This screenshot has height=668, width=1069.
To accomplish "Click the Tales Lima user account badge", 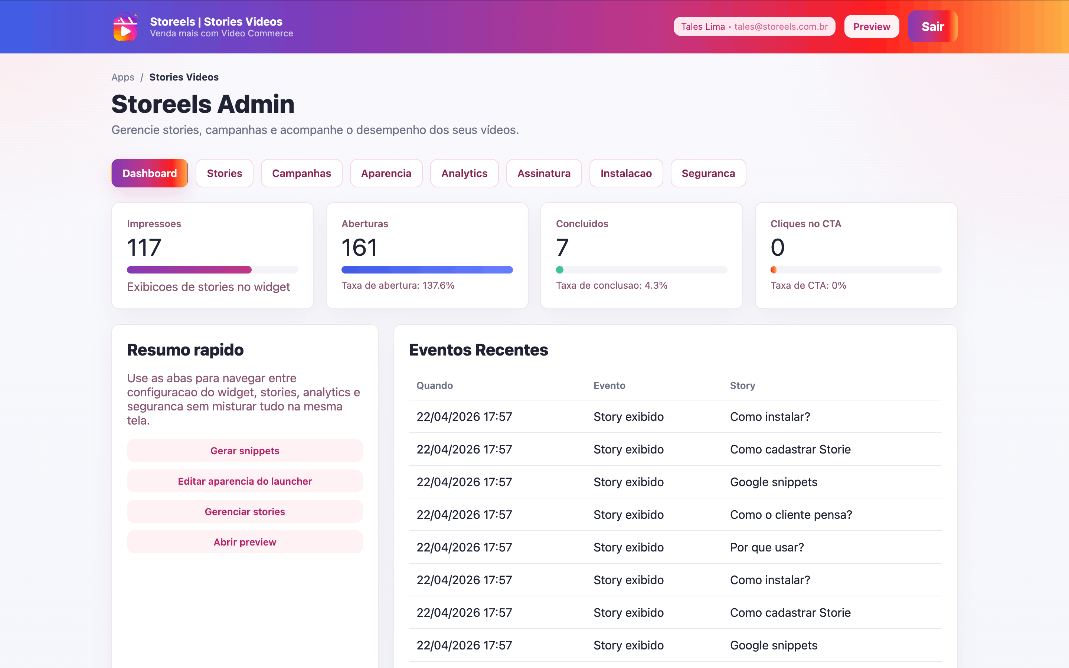I will click(754, 26).
